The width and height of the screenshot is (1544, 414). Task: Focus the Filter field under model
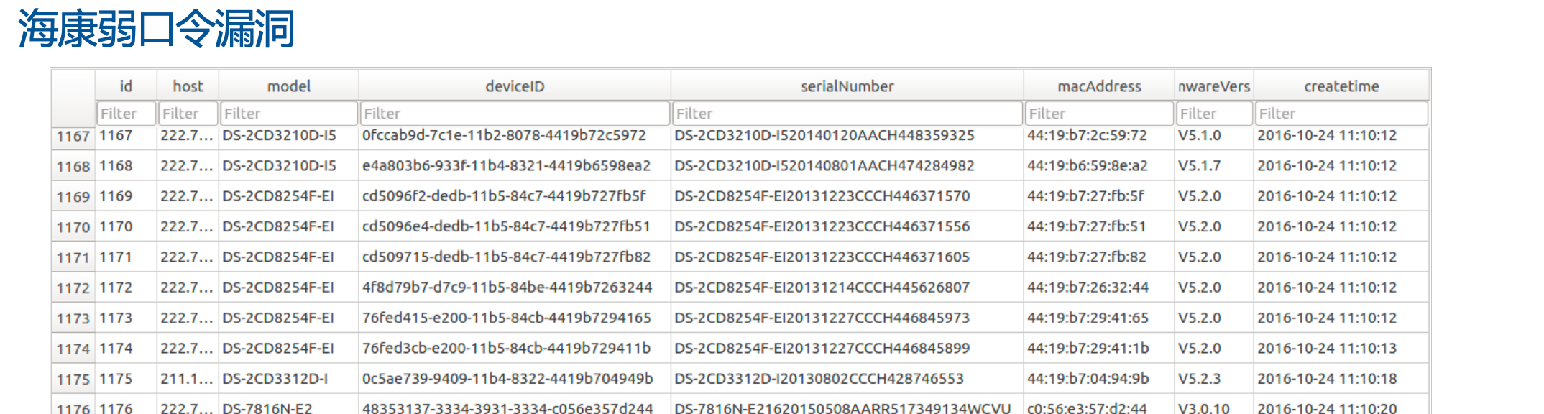click(289, 114)
